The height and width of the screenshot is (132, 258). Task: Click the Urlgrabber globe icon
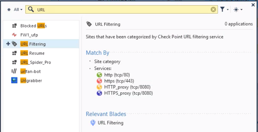point(14,81)
